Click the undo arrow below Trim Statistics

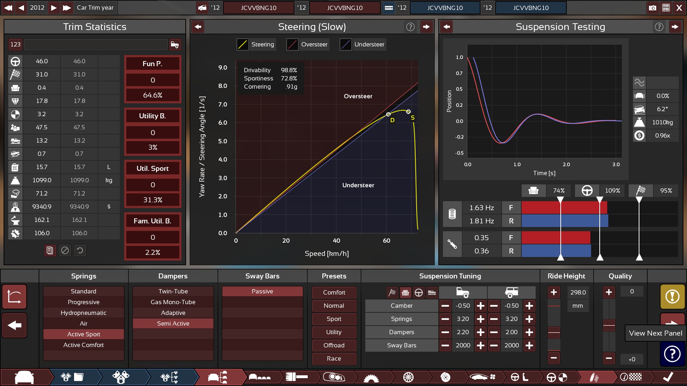tap(80, 251)
